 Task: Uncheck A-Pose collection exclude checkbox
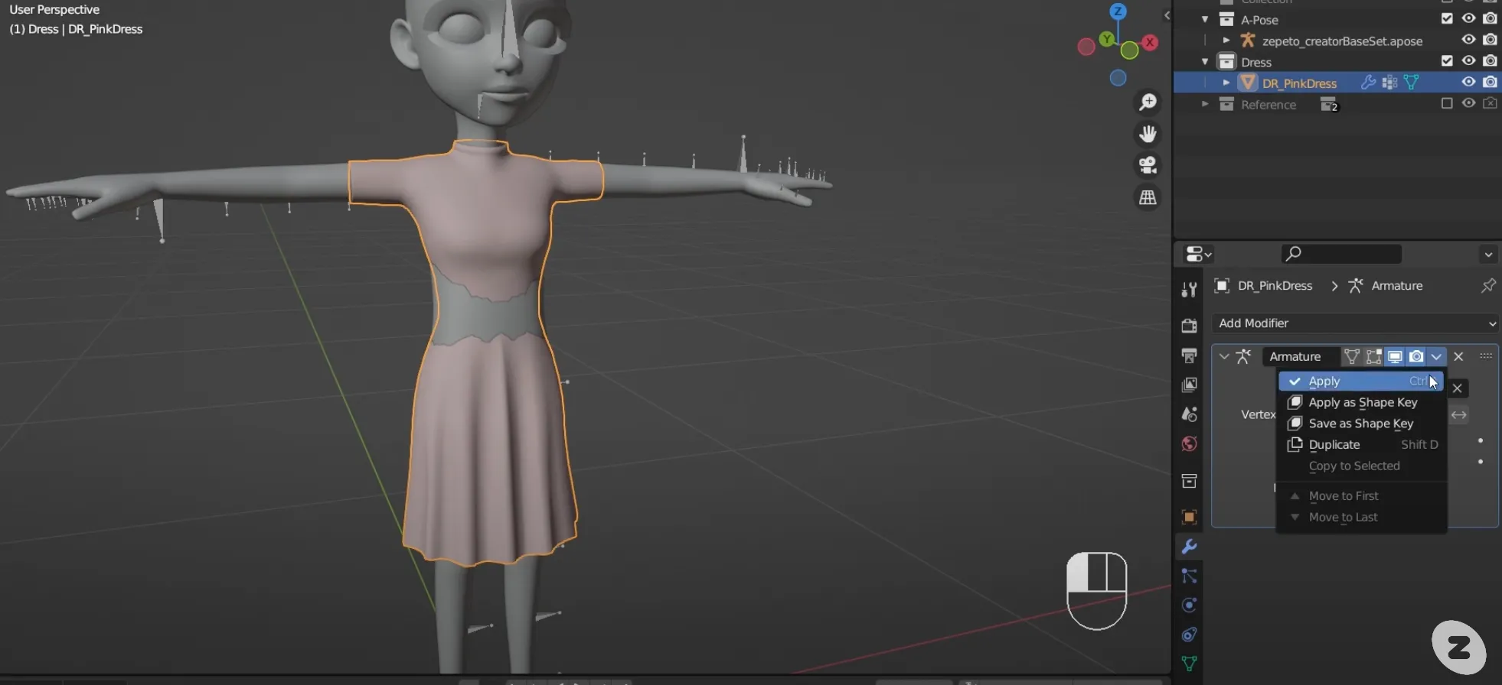(x=1447, y=18)
